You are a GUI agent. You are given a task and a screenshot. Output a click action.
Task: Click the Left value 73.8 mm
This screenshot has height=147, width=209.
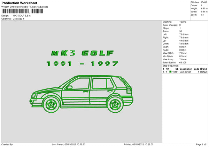[184, 34]
